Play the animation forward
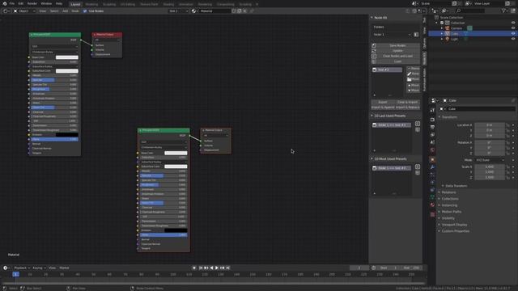Image resolution: width=518 pixels, height=291 pixels. [x=217, y=268]
